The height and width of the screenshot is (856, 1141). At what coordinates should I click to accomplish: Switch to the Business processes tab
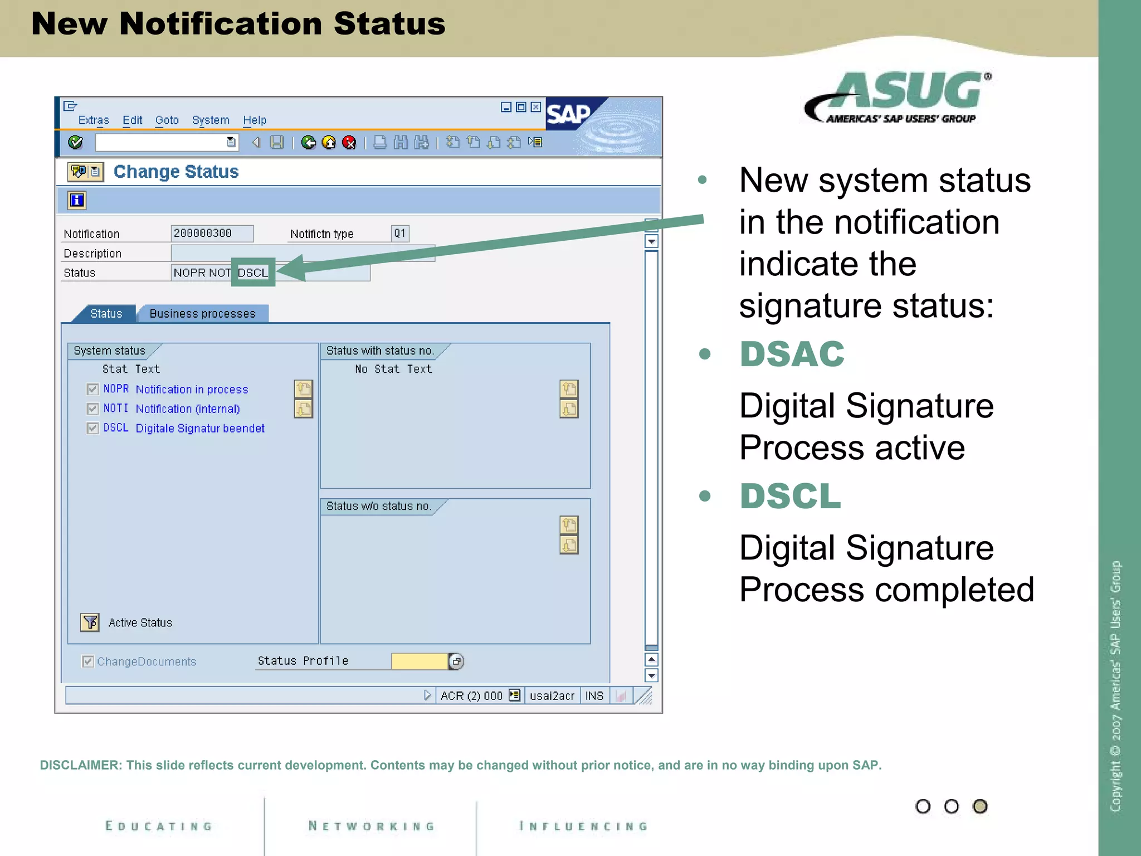(x=203, y=314)
